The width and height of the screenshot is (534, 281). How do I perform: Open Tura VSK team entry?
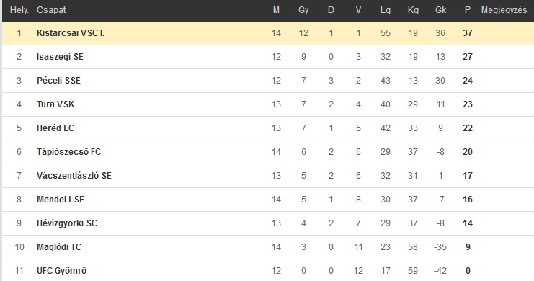pos(55,104)
